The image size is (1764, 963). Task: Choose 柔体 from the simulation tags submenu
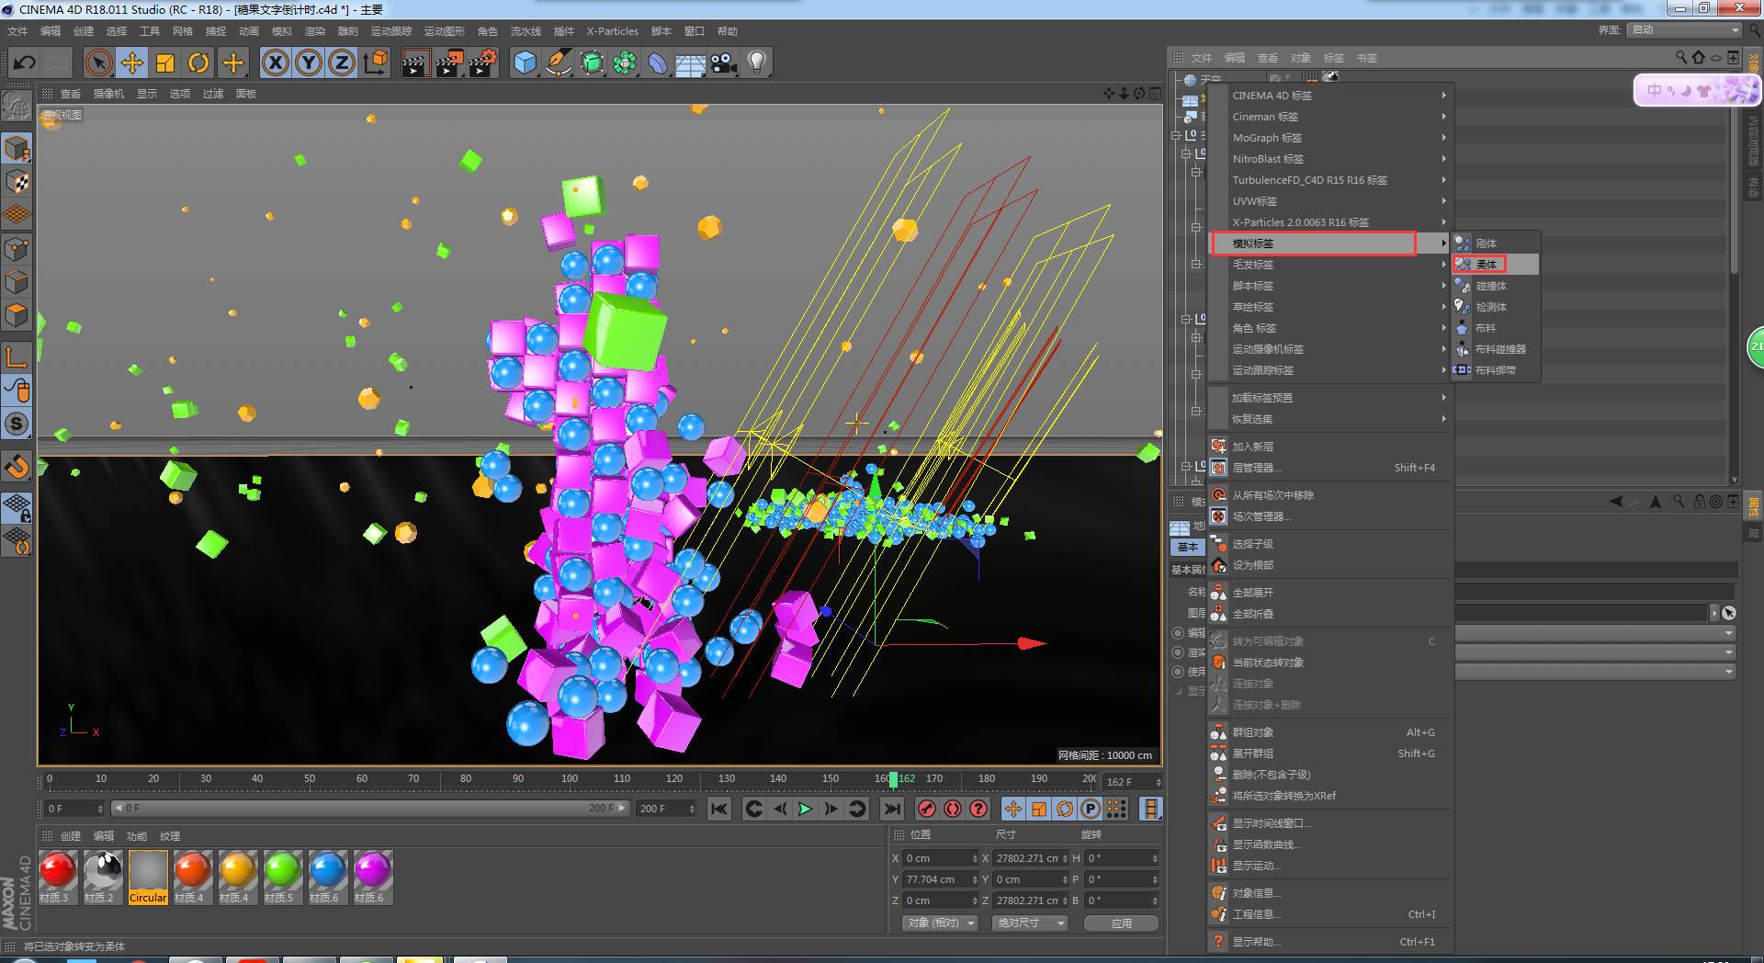click(1486, 265)
